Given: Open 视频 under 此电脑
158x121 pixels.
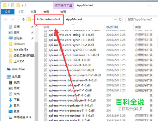Looking at the screenshot, I should pyautogui.click(x=16, y=82).
